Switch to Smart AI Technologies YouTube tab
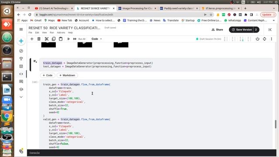The image size is (279, 157). click(x=54, y=8)
